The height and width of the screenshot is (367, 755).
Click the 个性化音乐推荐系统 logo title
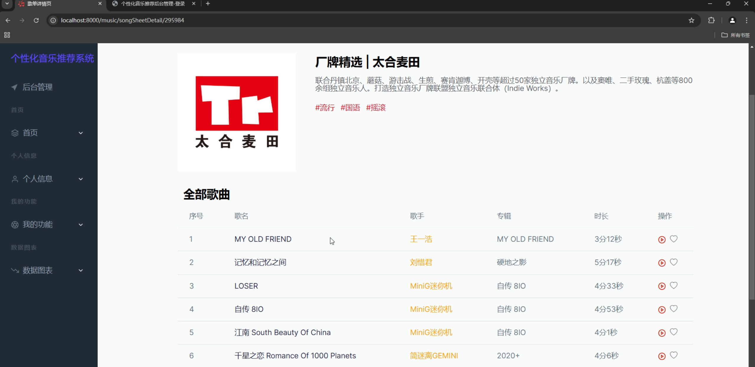coord(53,58)
